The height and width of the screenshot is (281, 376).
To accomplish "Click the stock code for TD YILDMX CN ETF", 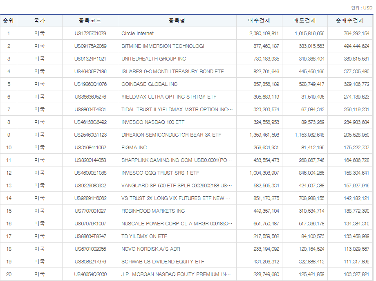I will pyautogui.click(x=90, y=236).
